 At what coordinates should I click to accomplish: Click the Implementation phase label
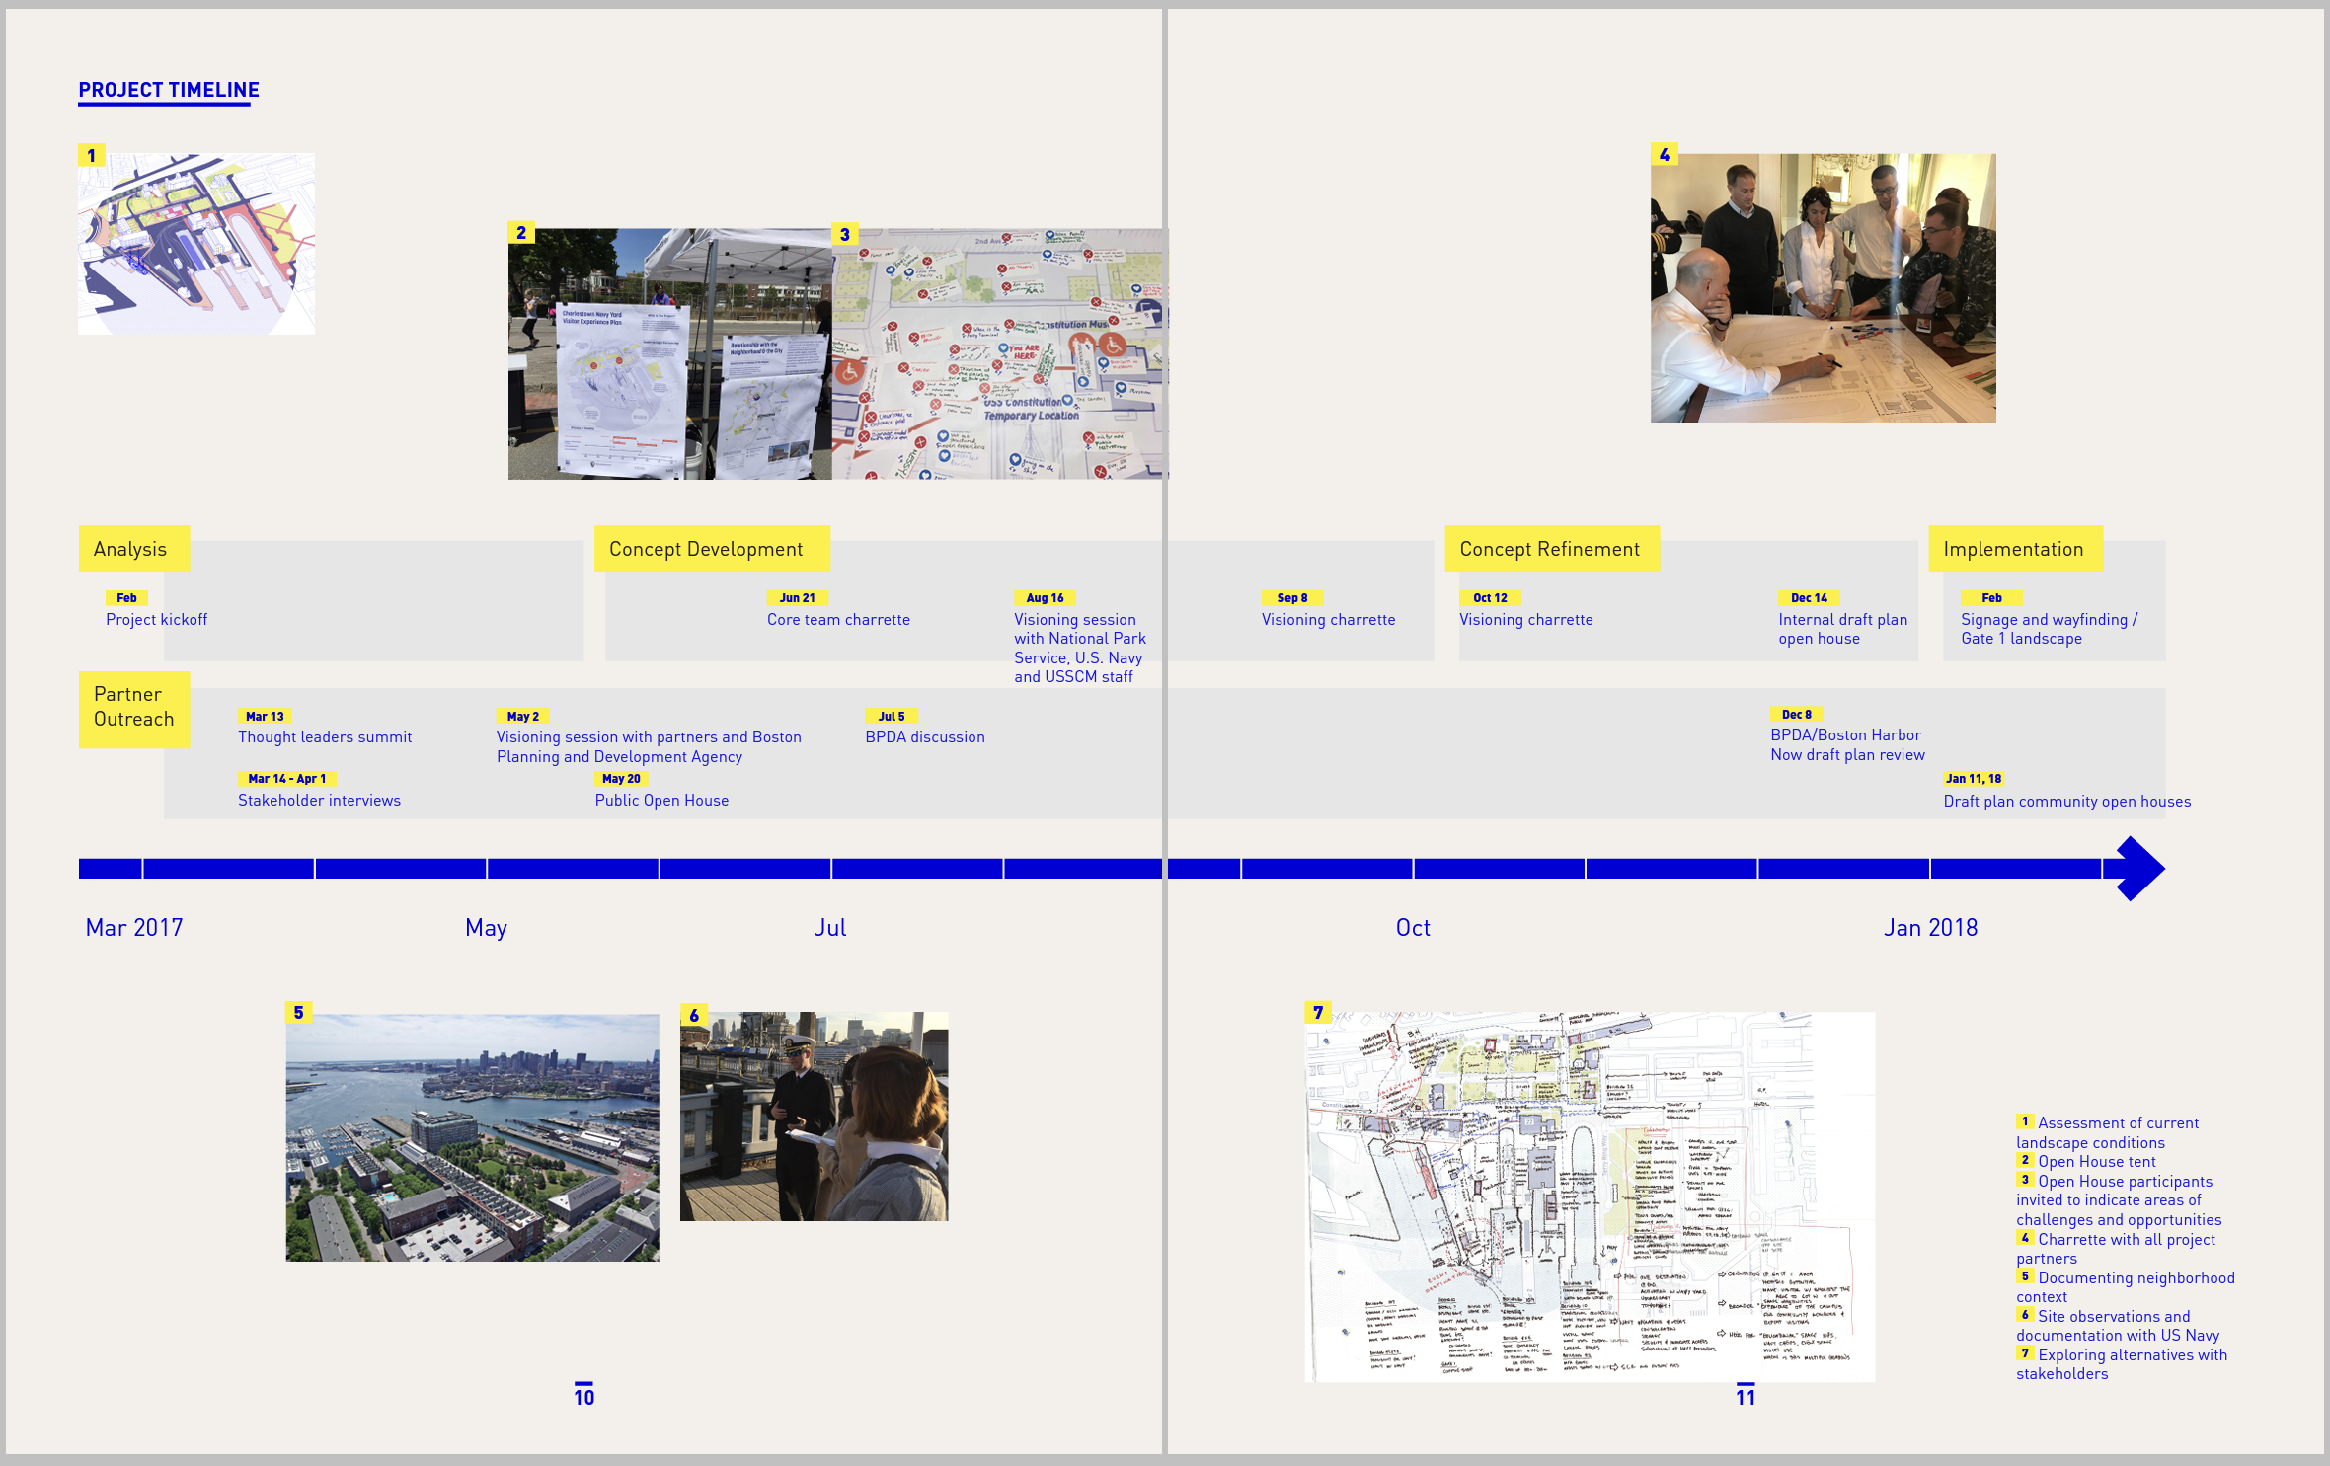pyautogui.click(x=2016, y=549)
